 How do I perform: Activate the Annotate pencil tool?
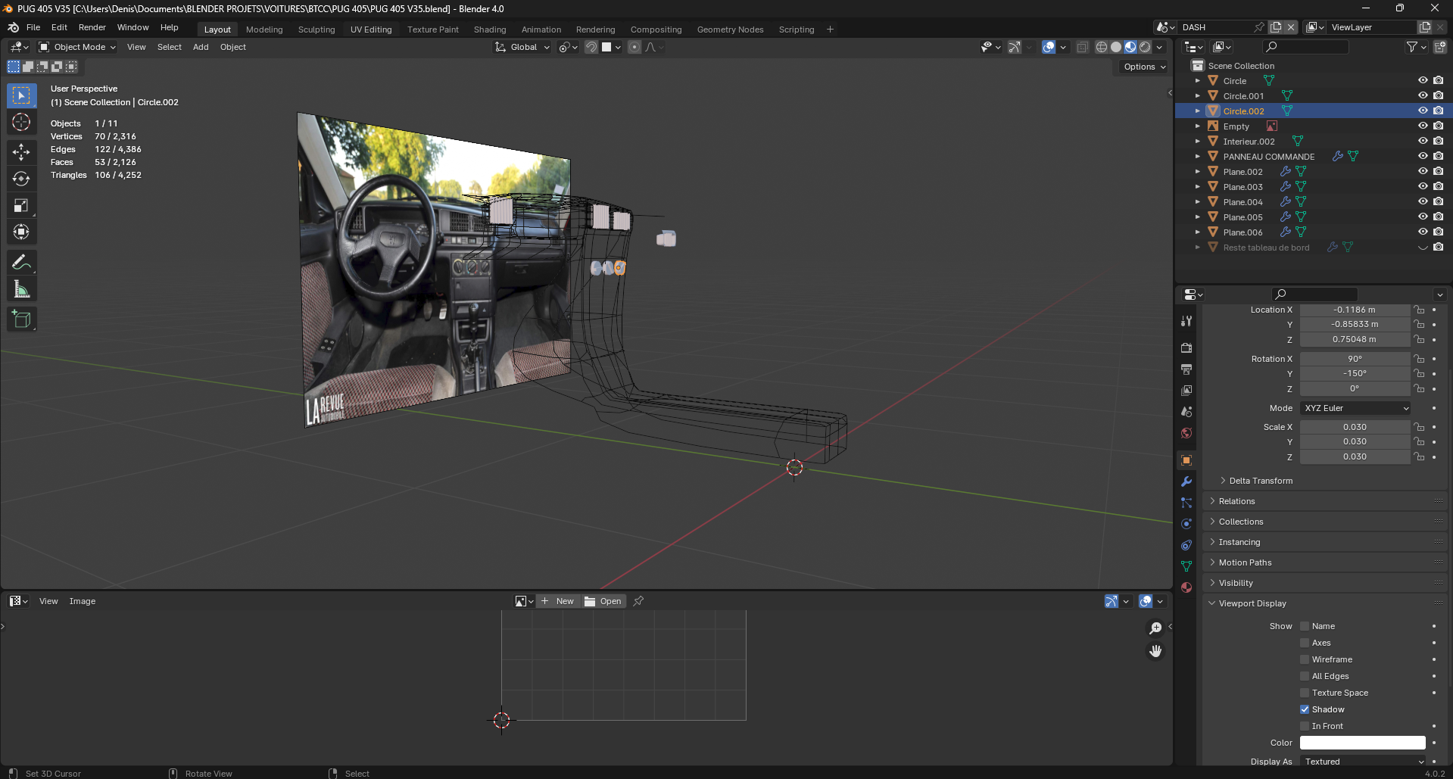(21, 263)
